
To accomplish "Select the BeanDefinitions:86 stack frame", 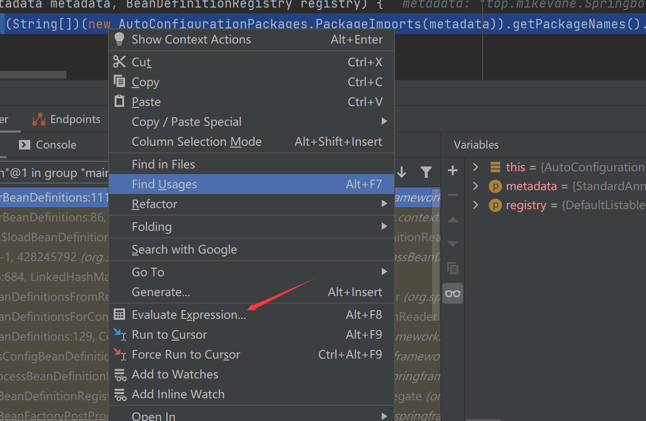I will [x=54, y=217].
